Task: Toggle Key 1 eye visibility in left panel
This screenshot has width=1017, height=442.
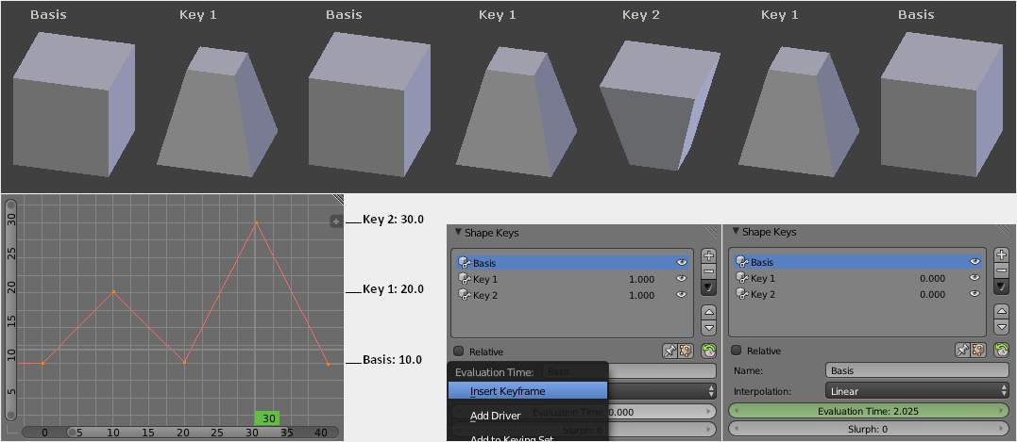Action: (x=682, y=279)
